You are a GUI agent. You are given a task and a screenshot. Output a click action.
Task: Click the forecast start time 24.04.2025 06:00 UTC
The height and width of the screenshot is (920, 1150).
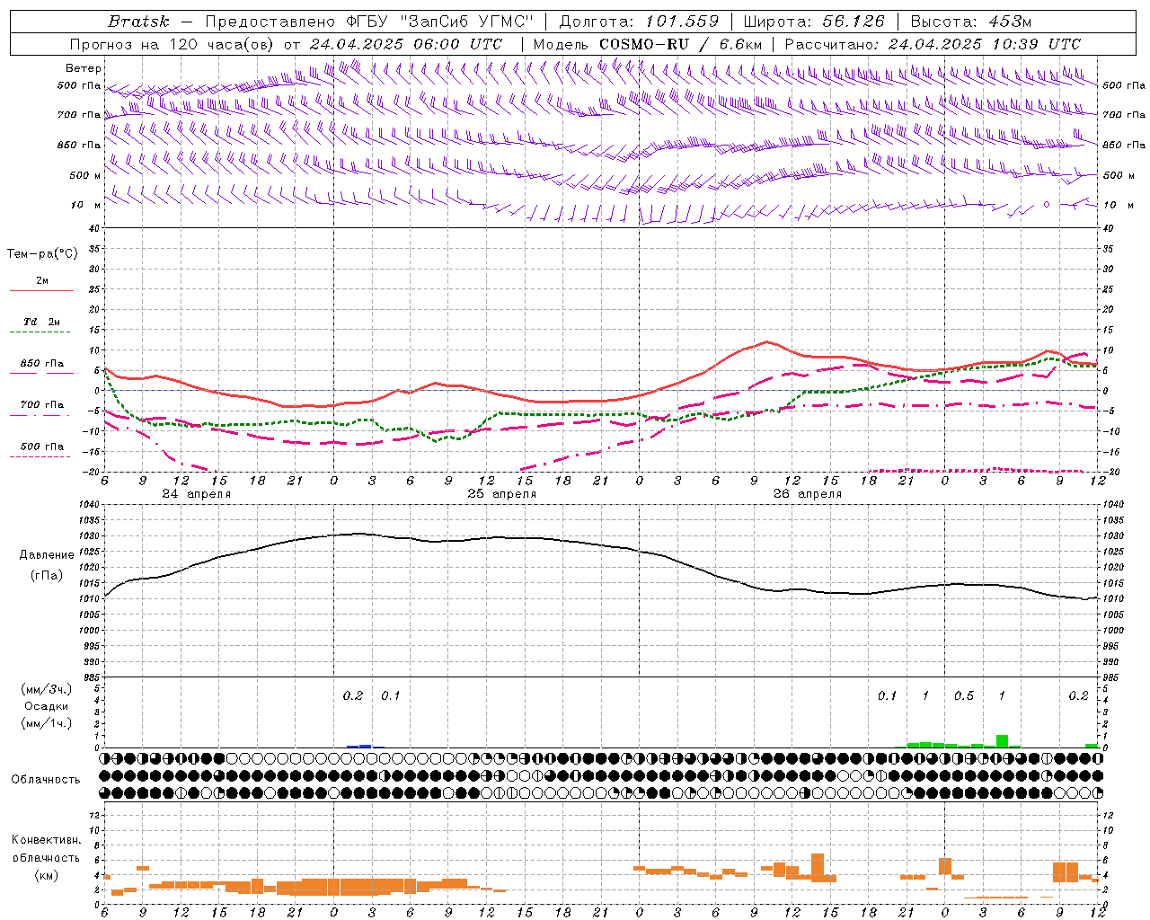point(406,44)
